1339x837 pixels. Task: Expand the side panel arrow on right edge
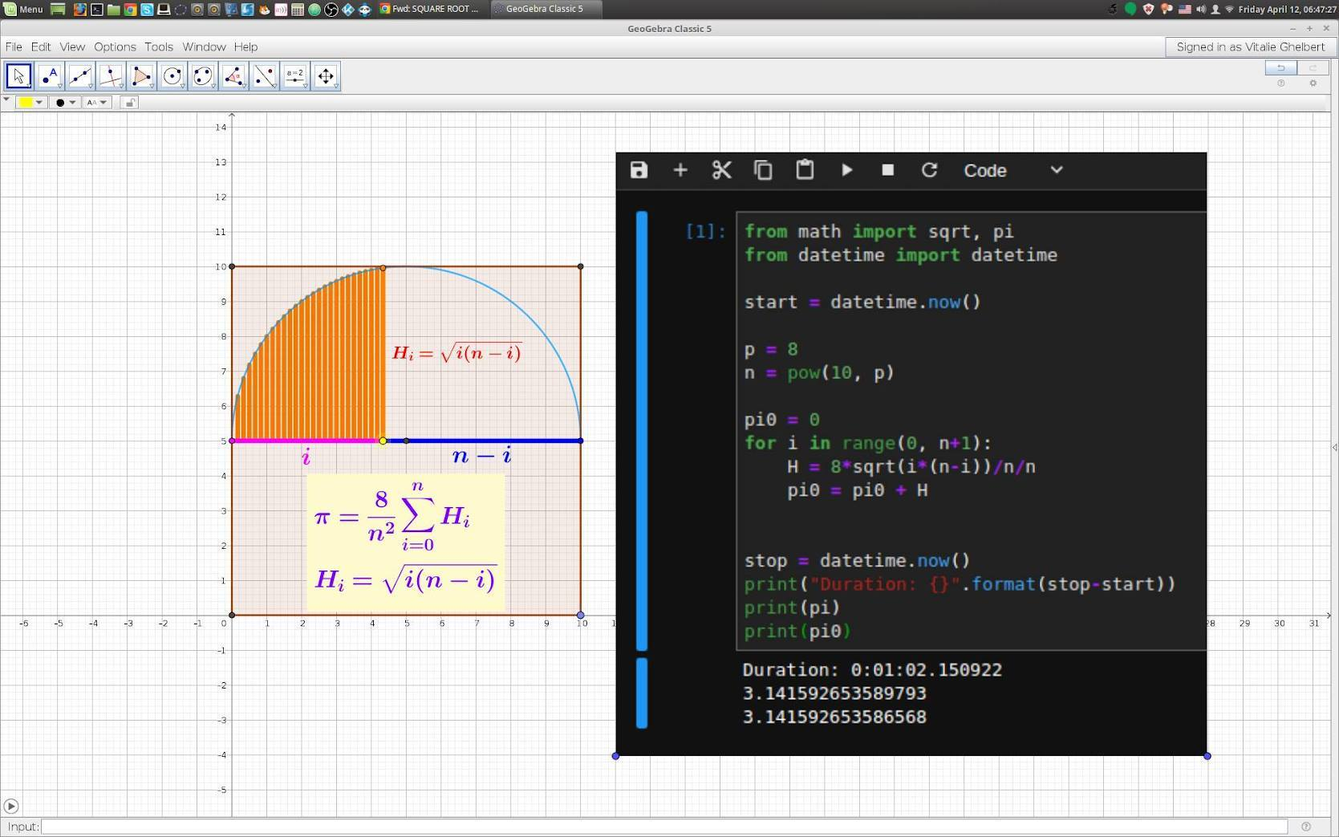1334,448
